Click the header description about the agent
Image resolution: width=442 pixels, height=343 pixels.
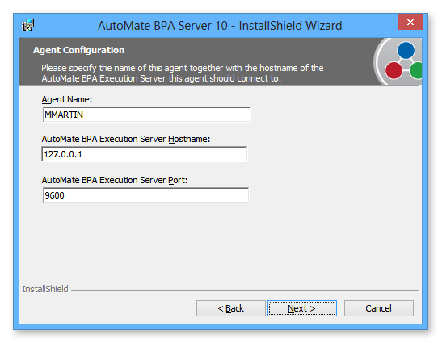(183, 73)
